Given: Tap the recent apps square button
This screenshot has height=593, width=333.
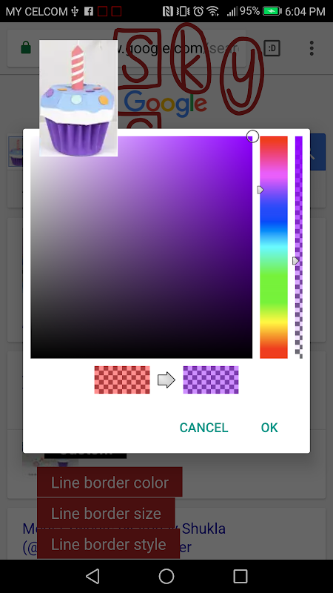Looking at the screenshot, I should 240,577.
